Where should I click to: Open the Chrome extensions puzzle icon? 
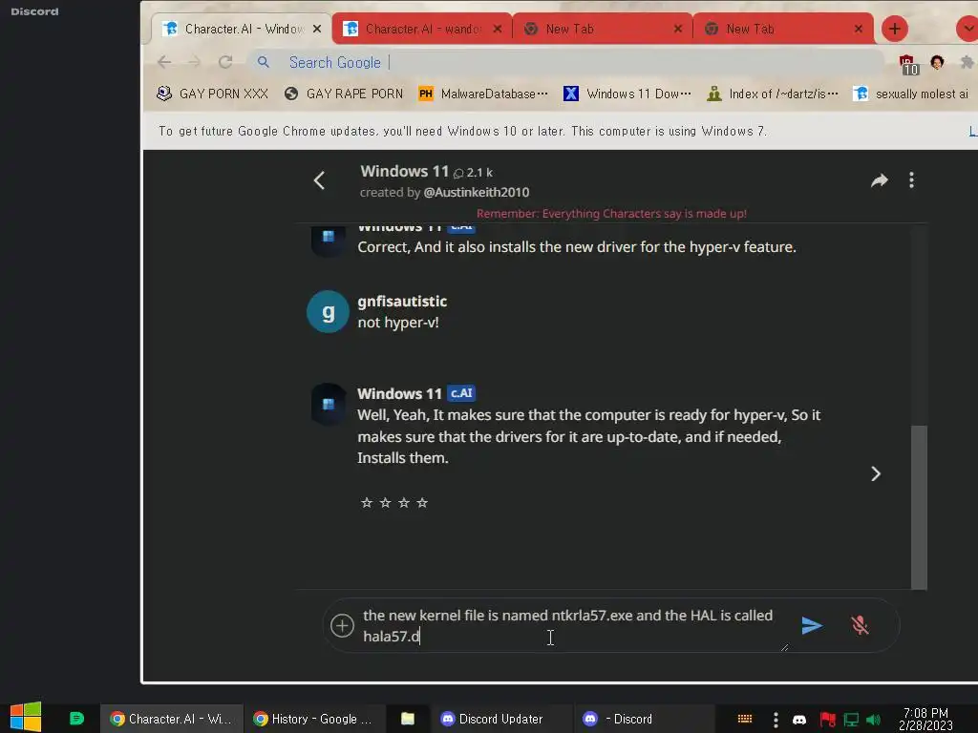tap(967, 62)
